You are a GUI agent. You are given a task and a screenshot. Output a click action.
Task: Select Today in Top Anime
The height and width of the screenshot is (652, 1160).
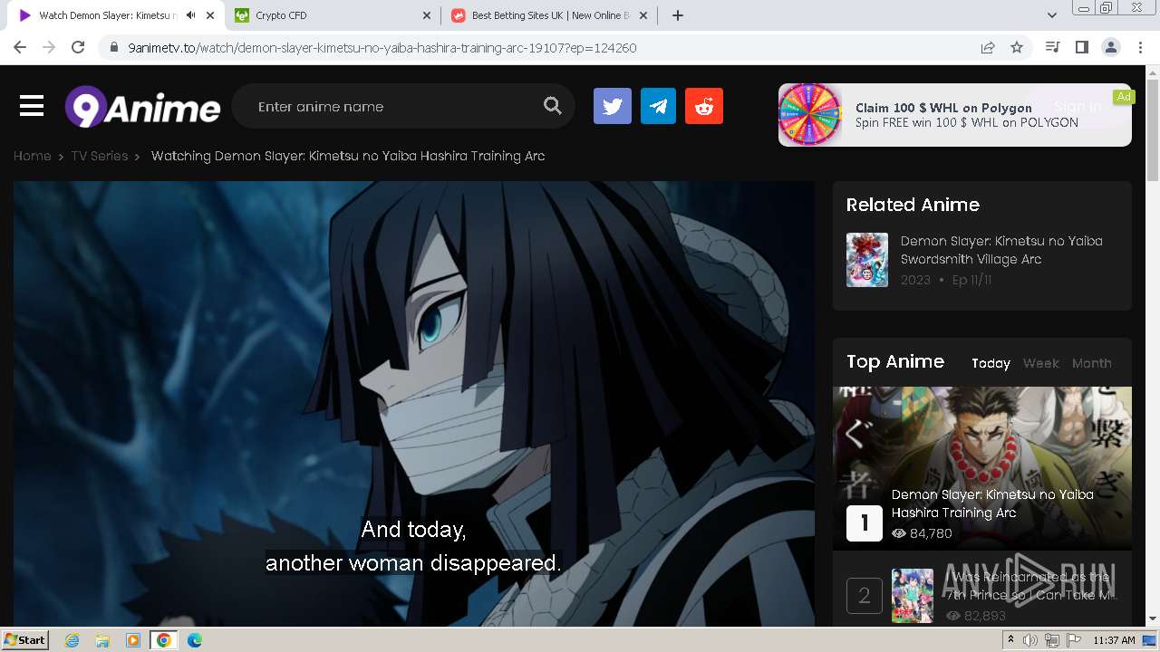tap(991, 363)
